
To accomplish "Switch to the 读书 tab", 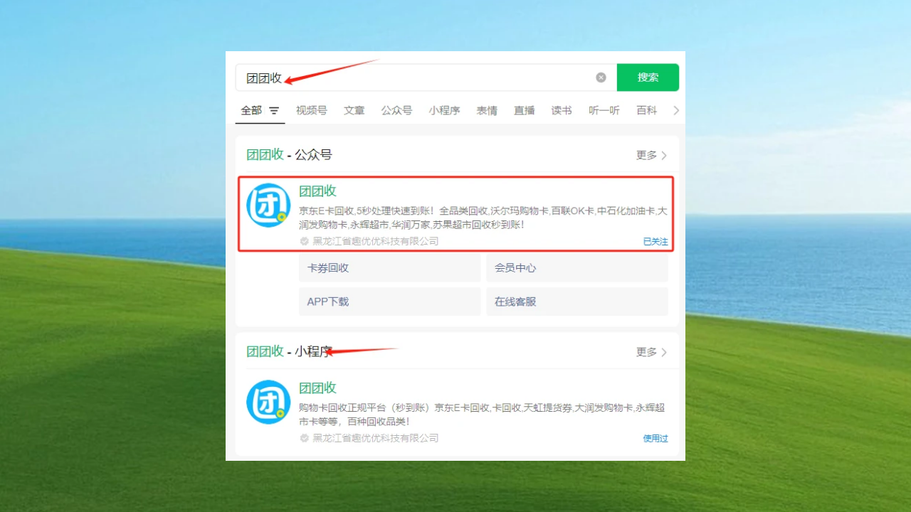I will 562,110.
